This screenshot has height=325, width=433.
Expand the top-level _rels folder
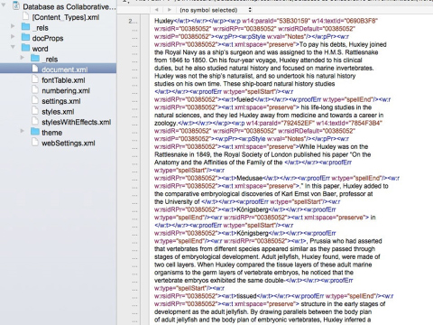point(13,26)
